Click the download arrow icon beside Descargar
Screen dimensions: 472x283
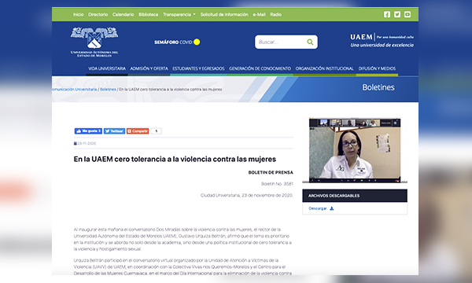coord(332,208)
